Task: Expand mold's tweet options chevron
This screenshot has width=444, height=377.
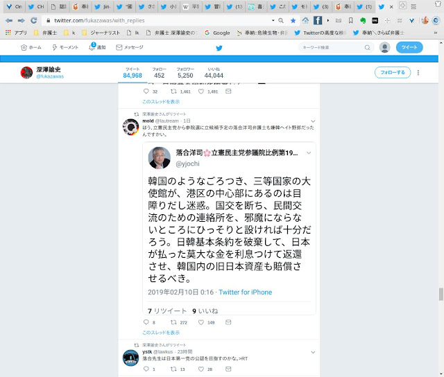Action: [313, 121]
